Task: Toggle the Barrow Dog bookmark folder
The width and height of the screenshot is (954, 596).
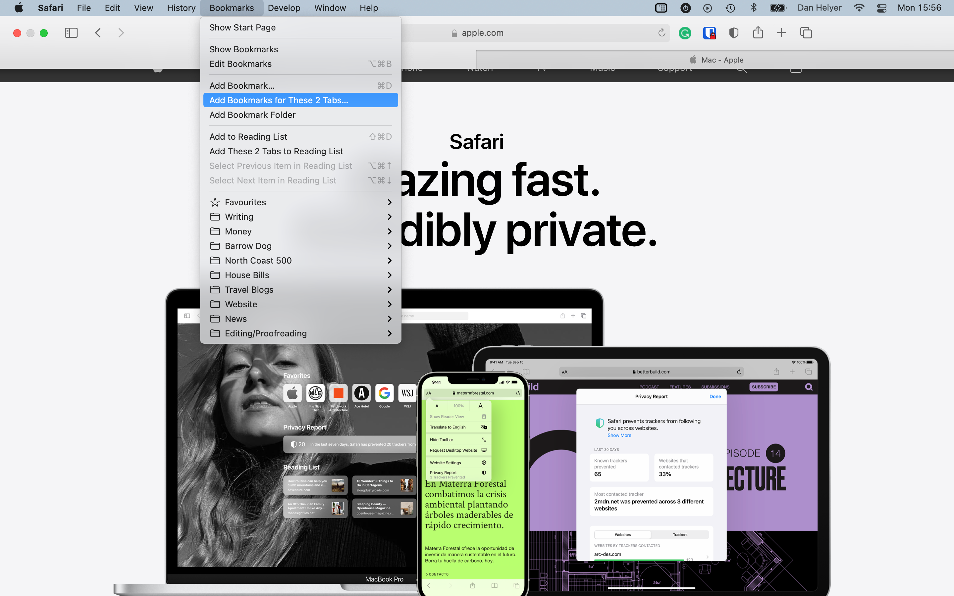Action: (300, 246)
